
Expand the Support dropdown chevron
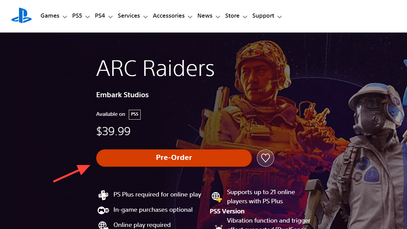(x=280, y=17)
